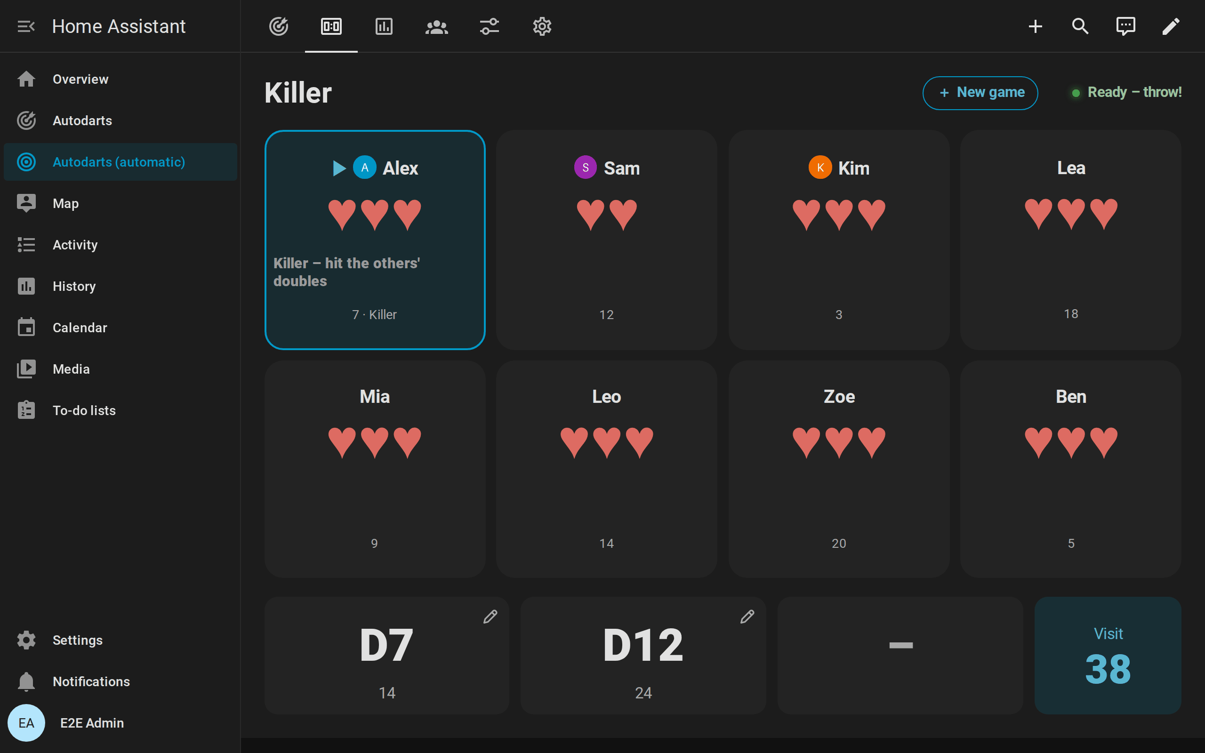Switch to the scoreboard tab

[331, 26]
